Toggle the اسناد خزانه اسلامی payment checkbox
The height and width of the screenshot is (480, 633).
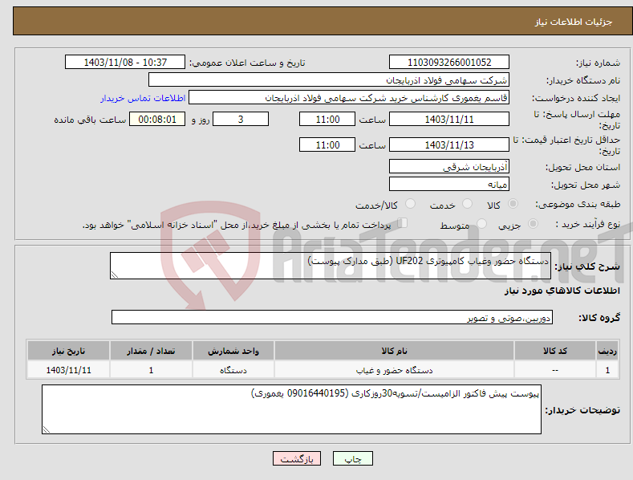[x=403, y=222]
